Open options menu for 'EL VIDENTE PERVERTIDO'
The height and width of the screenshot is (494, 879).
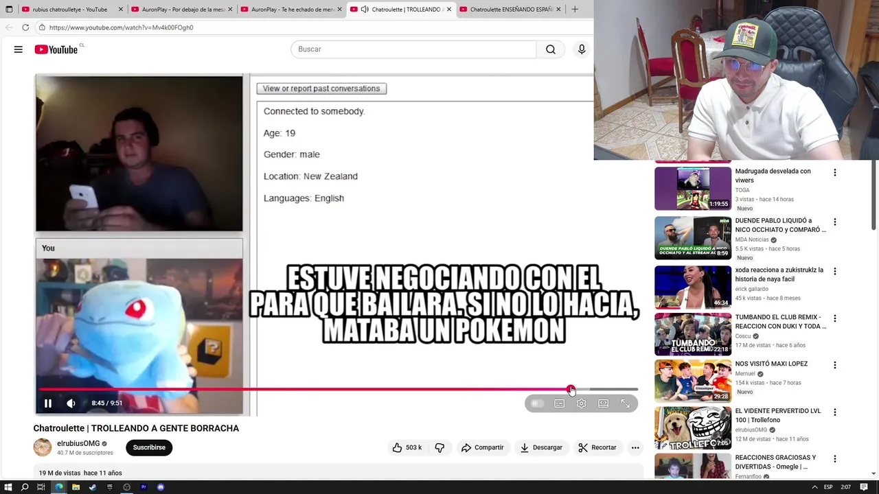[835, 412]
